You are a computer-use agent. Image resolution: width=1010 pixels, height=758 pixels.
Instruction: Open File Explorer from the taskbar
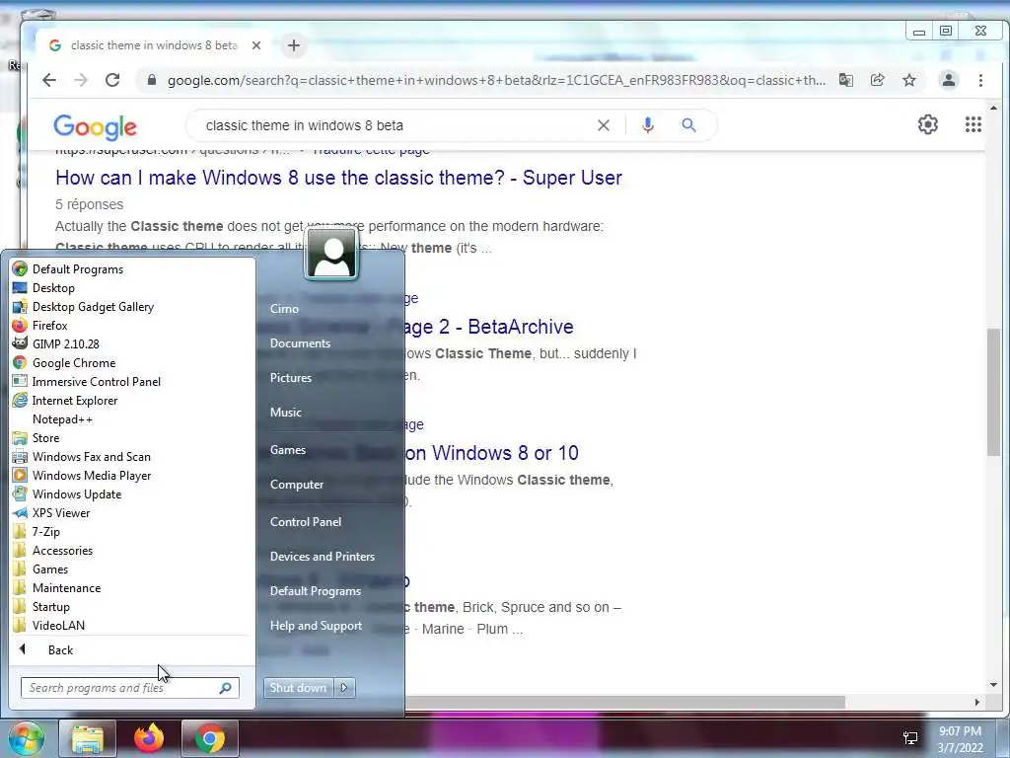pyautogui.click(x=88, y=738)
